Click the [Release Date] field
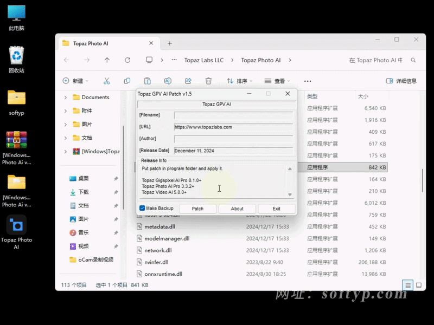The height and width of the screenshot is (325, 434). coord(233,151)
